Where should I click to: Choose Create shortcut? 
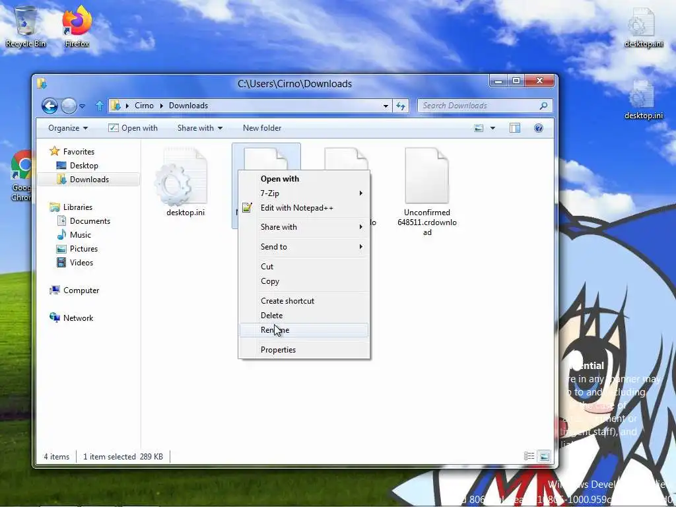(304, 301)
